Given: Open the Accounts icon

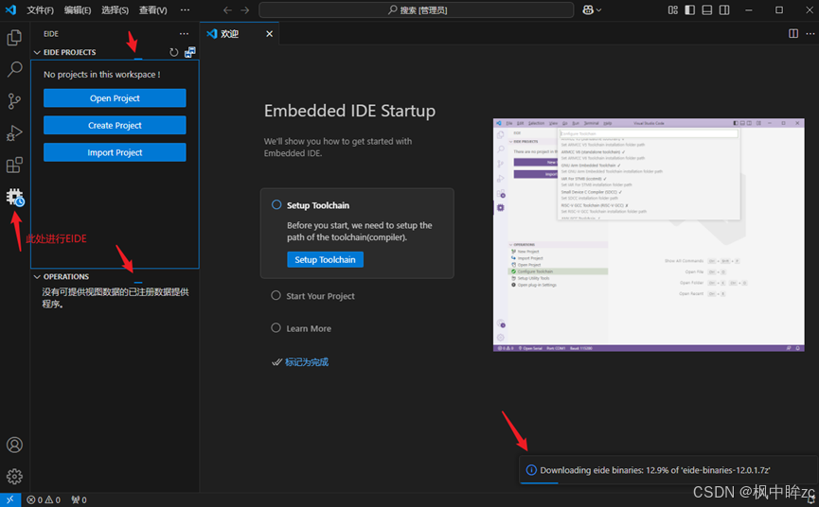Looking at the screenshot, I should [14, 445].
